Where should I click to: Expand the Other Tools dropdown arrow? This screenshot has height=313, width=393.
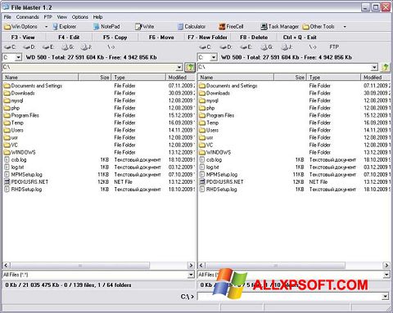pos(345,27)
